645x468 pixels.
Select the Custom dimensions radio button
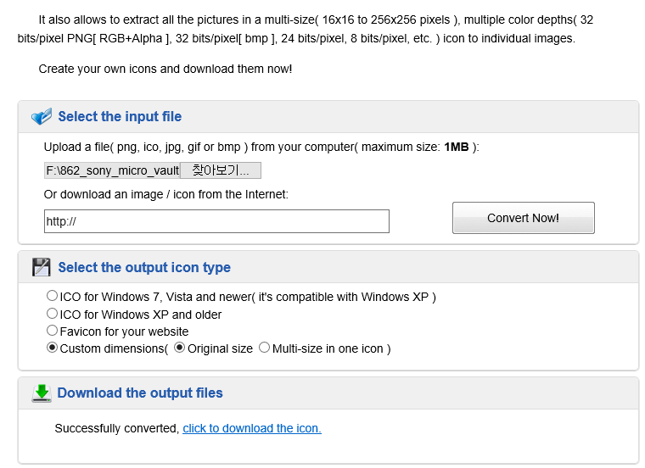tap(52, 348)
